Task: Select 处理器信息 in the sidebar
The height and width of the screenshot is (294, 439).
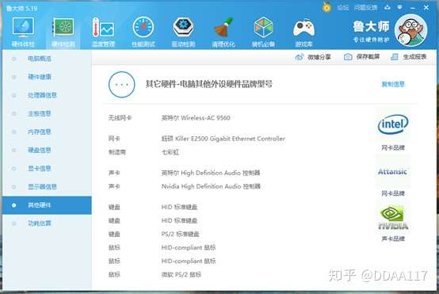Action: point(42,95)
